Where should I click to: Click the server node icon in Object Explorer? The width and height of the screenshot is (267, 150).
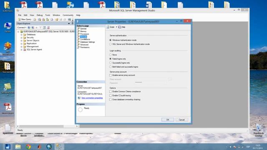21,32
